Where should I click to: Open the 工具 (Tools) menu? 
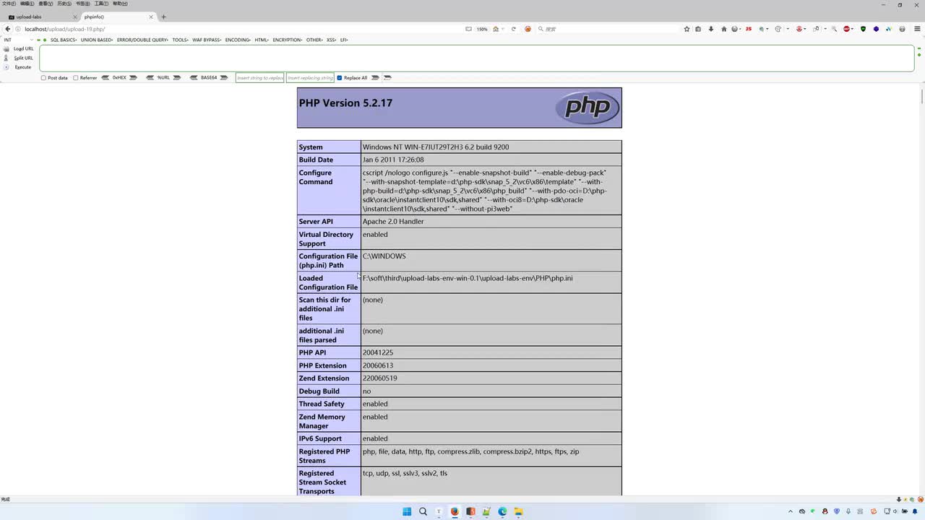pos(101,4)
